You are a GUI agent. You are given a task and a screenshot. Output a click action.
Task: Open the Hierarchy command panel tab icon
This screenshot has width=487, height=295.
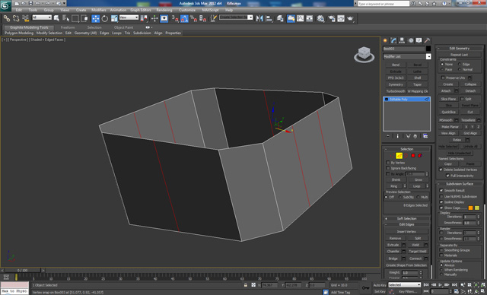[403, 40]
